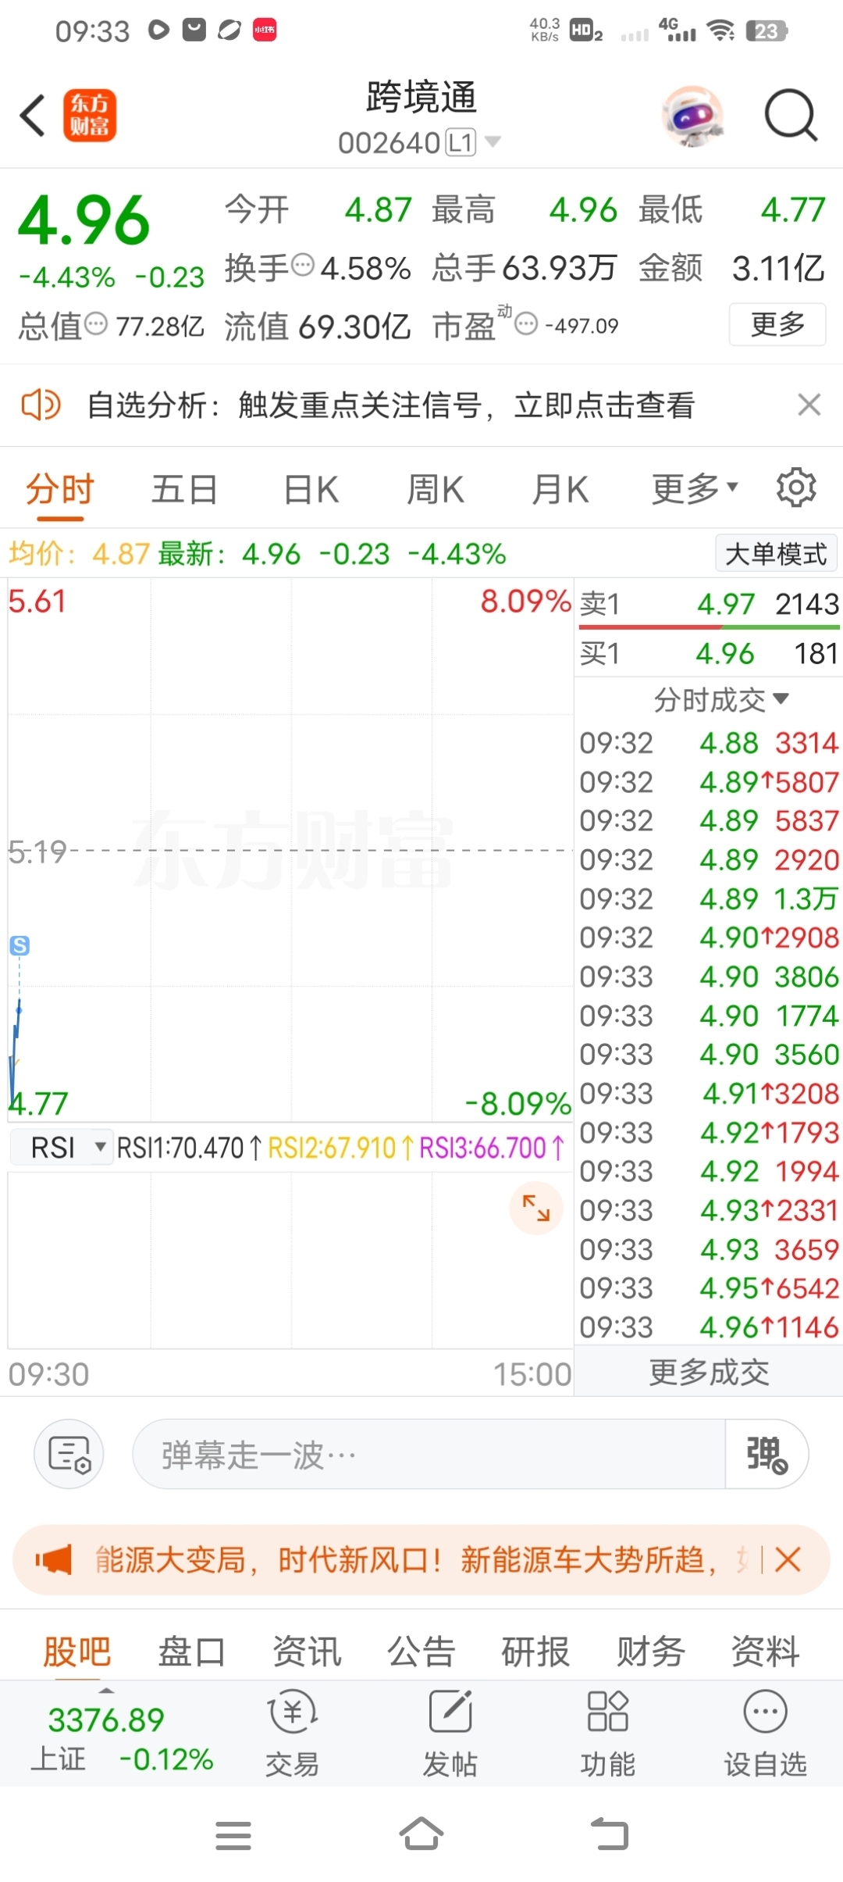Expand the stock code 002640 dropdown arrow
The height and width of the screenshot is (1882, 843).
click(x=493, y=142)
